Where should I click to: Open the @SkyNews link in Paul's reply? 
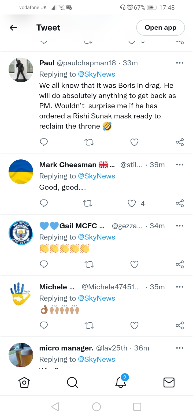point(96,74)
